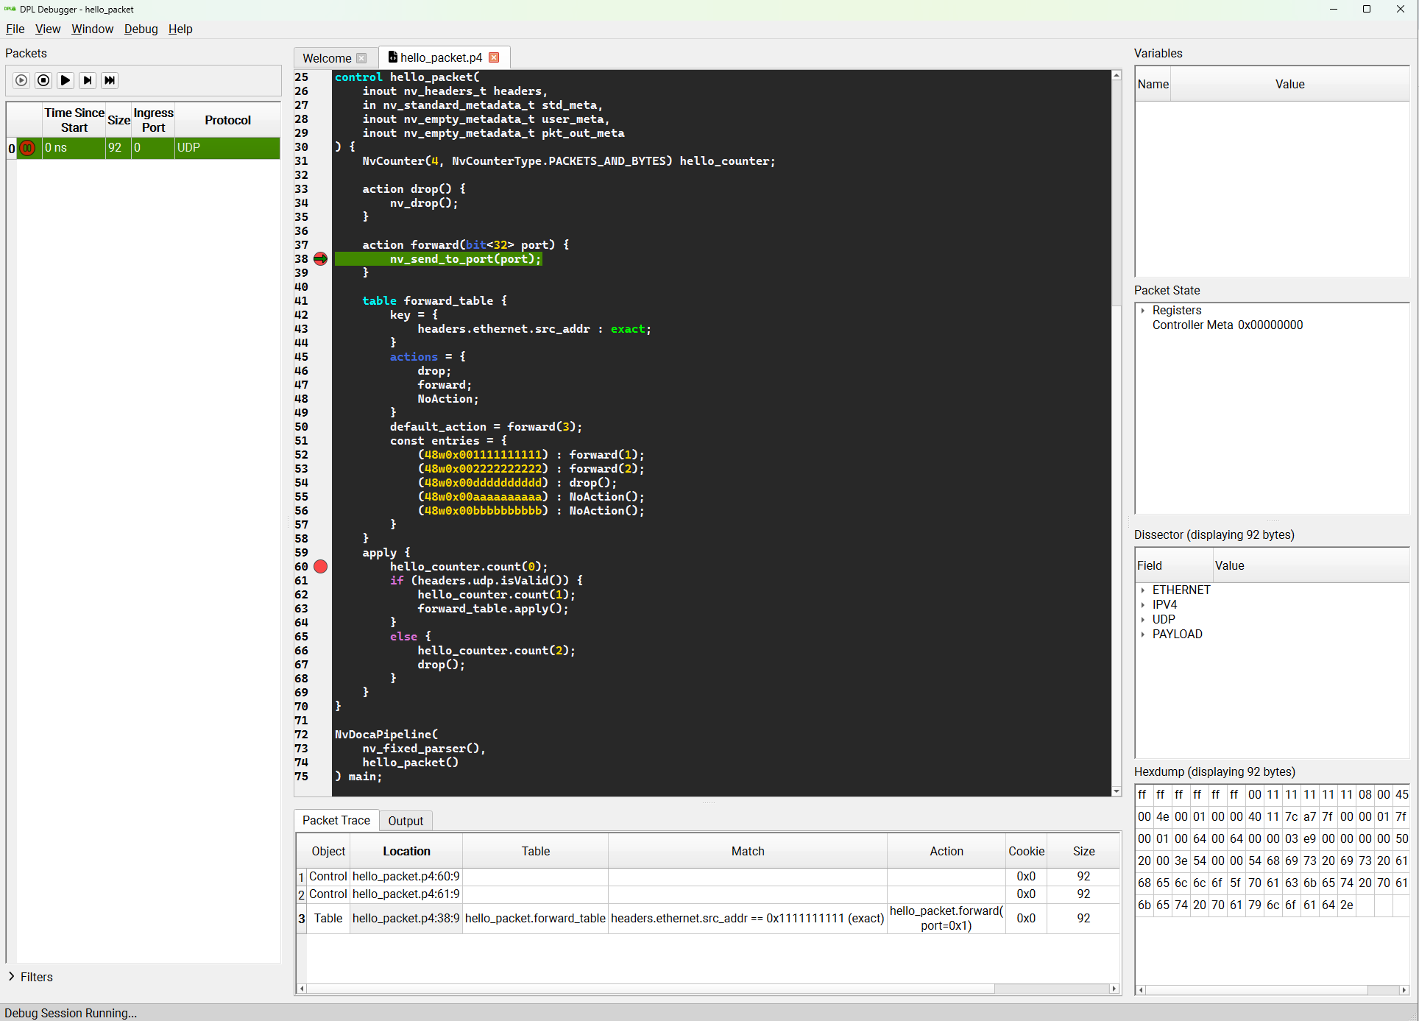Open the File menu
This screenshot has width=1419, height=1021.
tap(15, 29)
